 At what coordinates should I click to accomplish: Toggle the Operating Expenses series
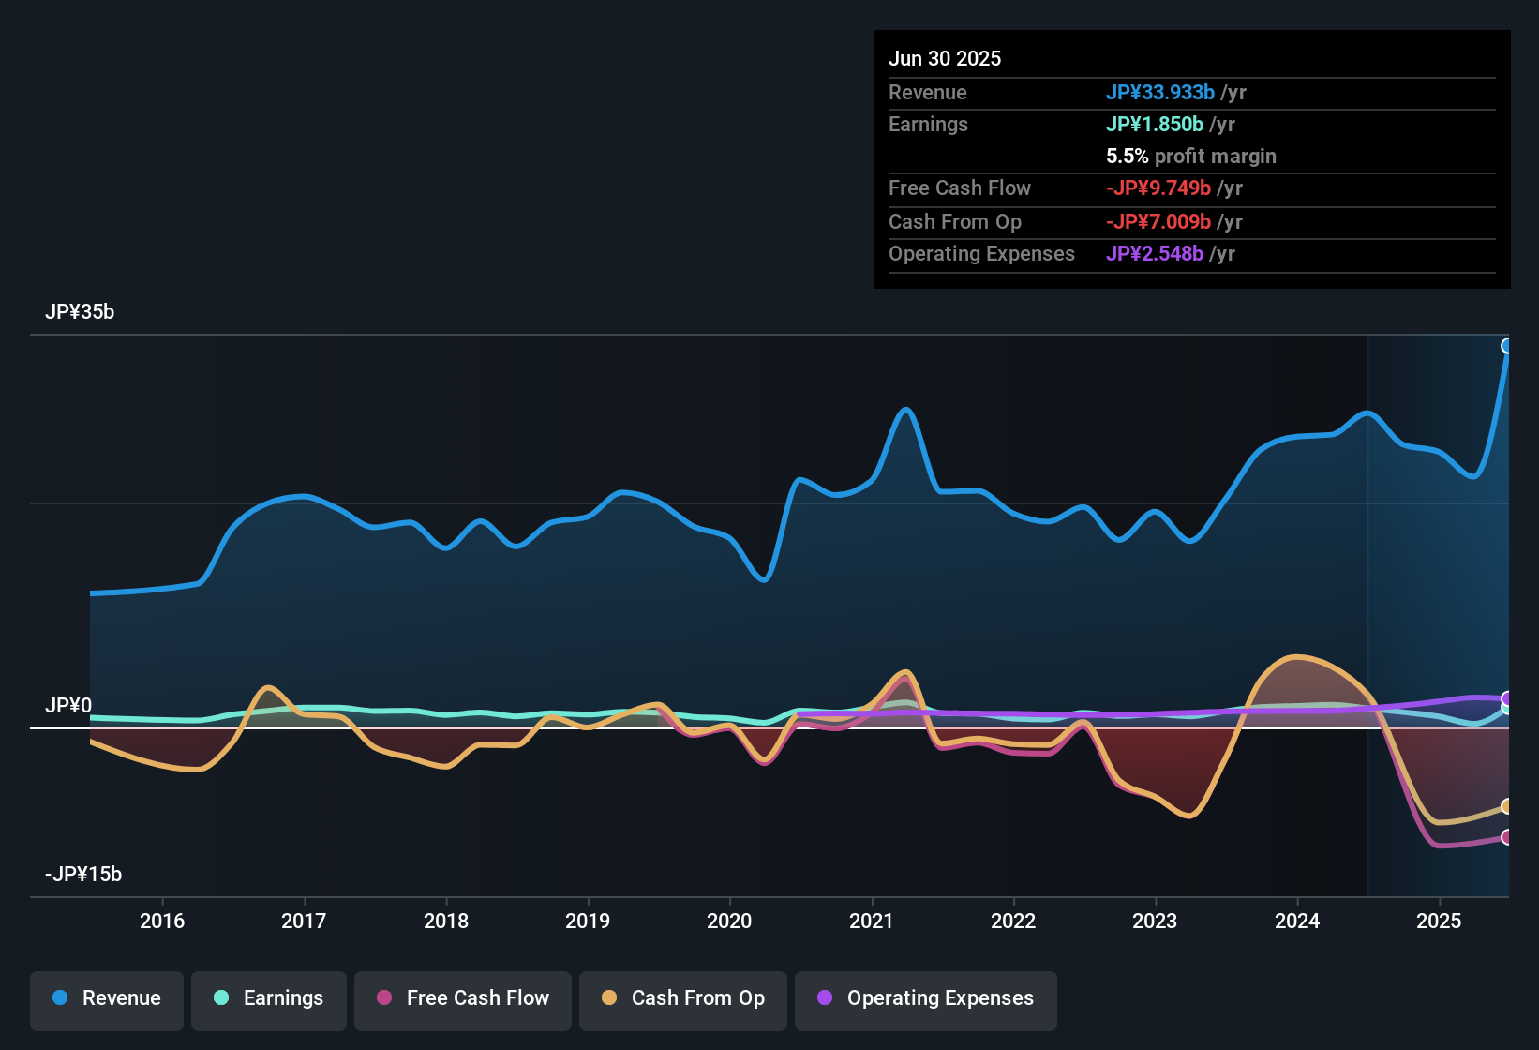[x=925, y=998]
